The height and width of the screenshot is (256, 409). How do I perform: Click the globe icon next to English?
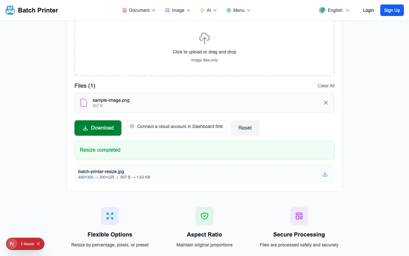[322, 10]
